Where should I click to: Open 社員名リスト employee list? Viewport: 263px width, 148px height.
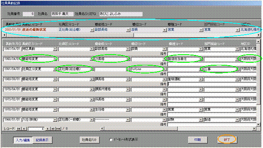[89, 140]
